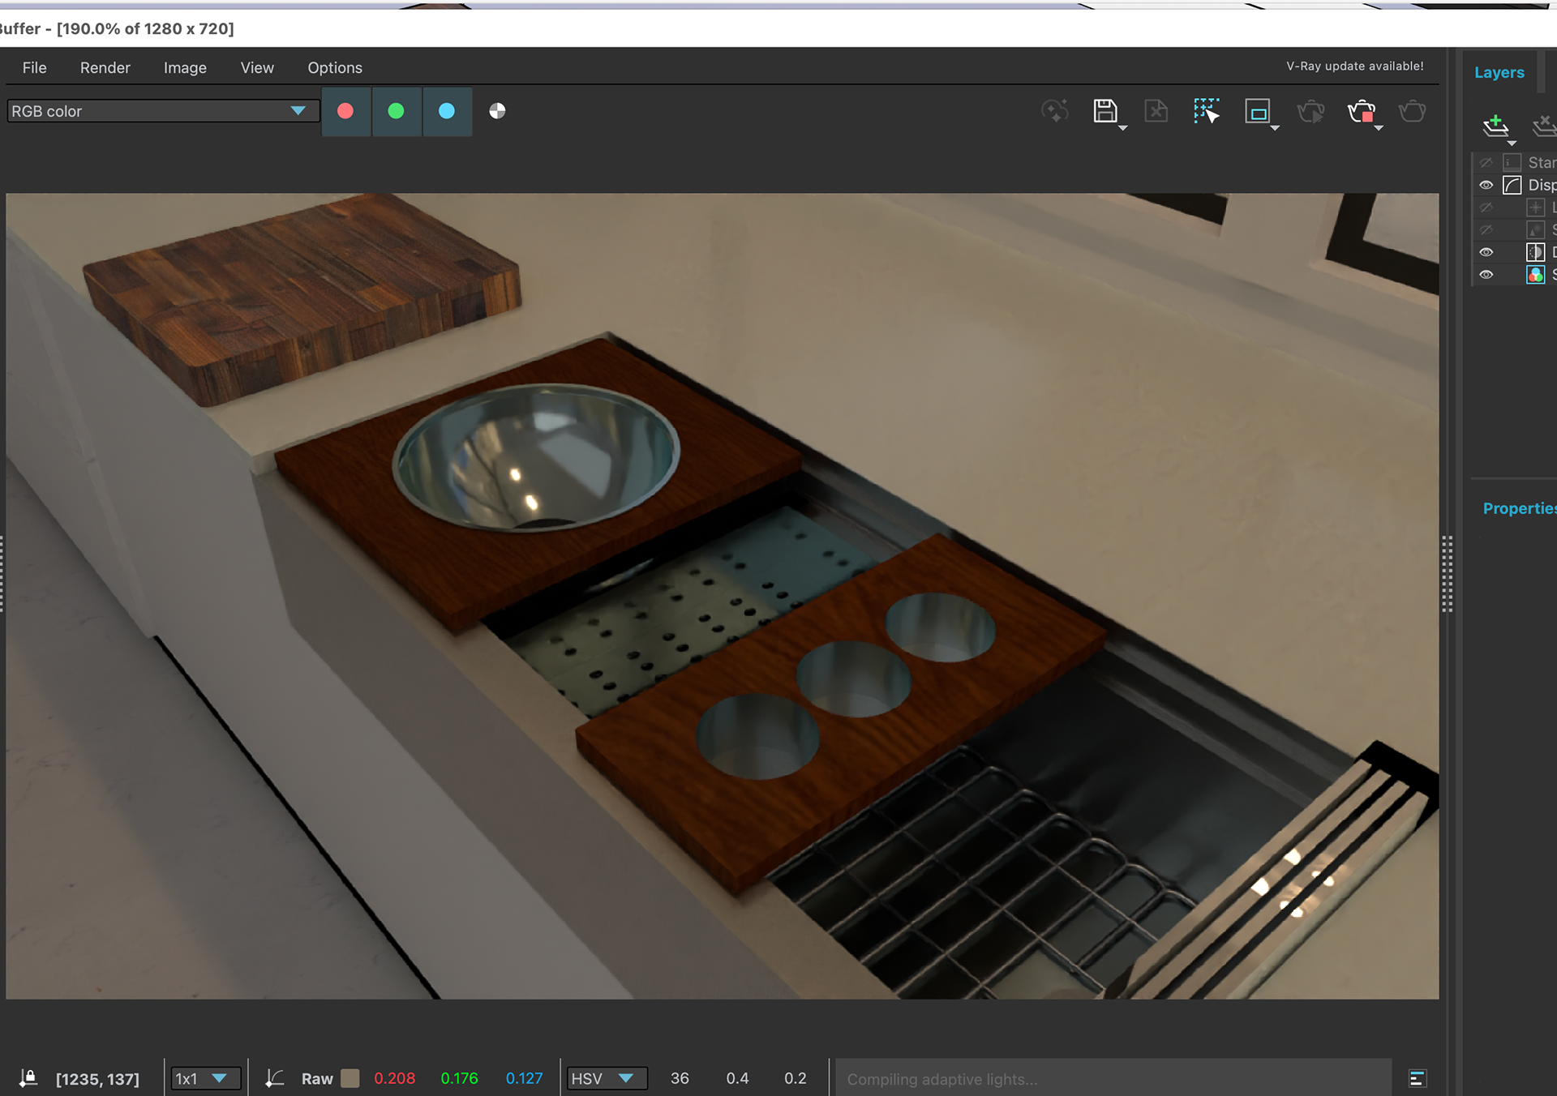The width and height of the screenshot is (1557, 1096).
Task: Click the clear image icon
Action: click(1156, 111)
